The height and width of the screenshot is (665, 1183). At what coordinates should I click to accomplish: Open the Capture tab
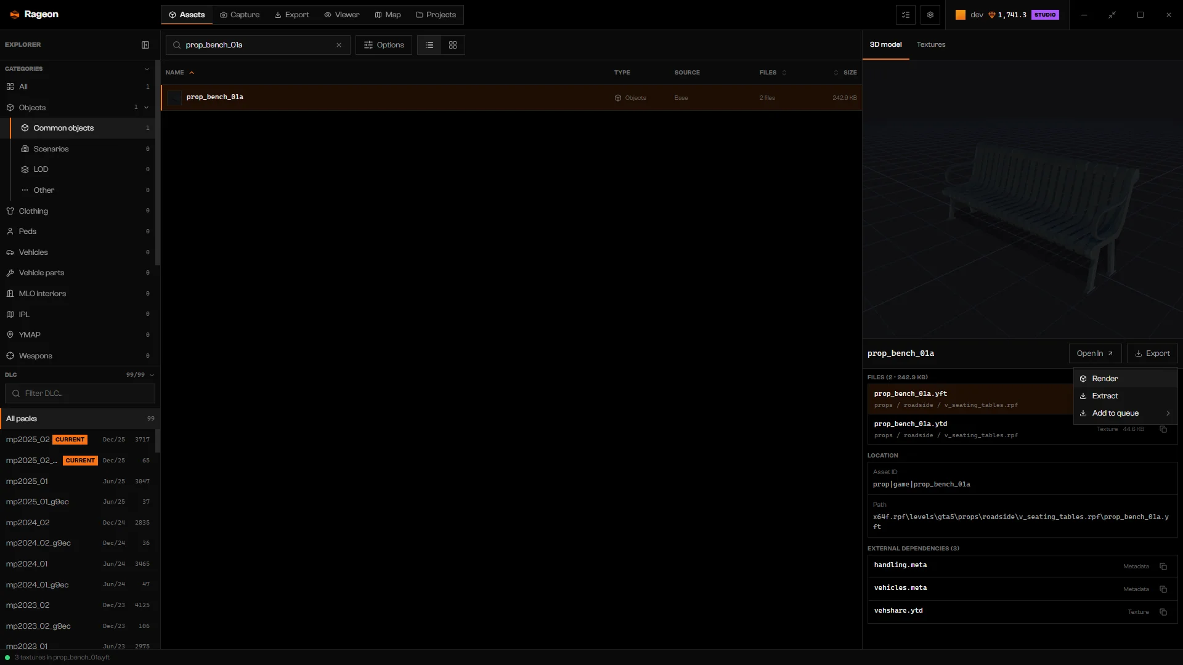[x=240, y=15]
